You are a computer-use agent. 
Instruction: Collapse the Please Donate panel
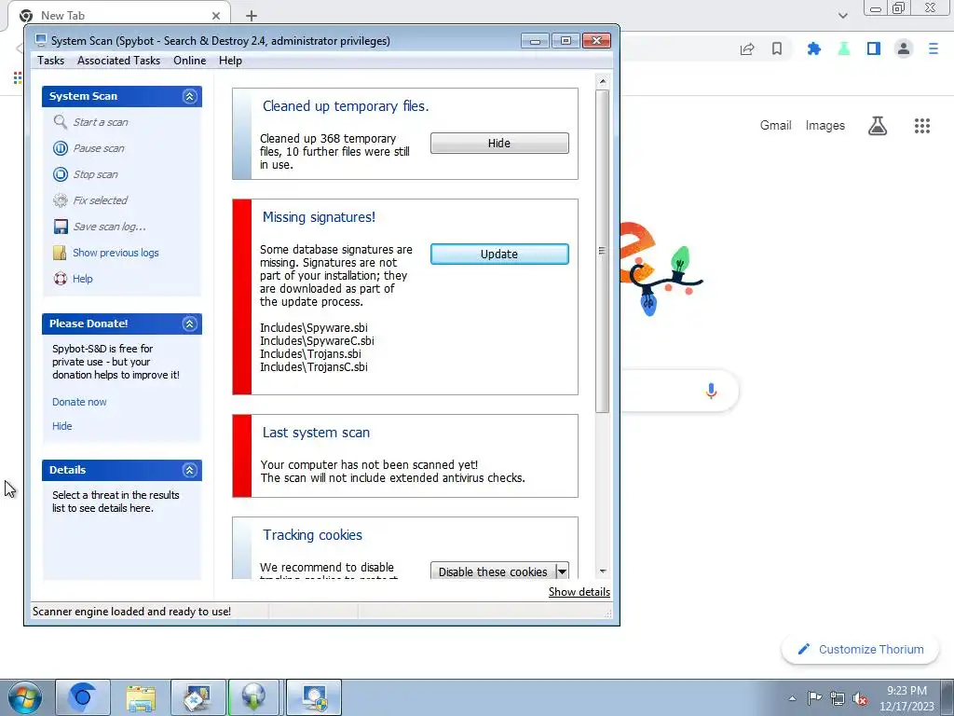tap(189, 324)
